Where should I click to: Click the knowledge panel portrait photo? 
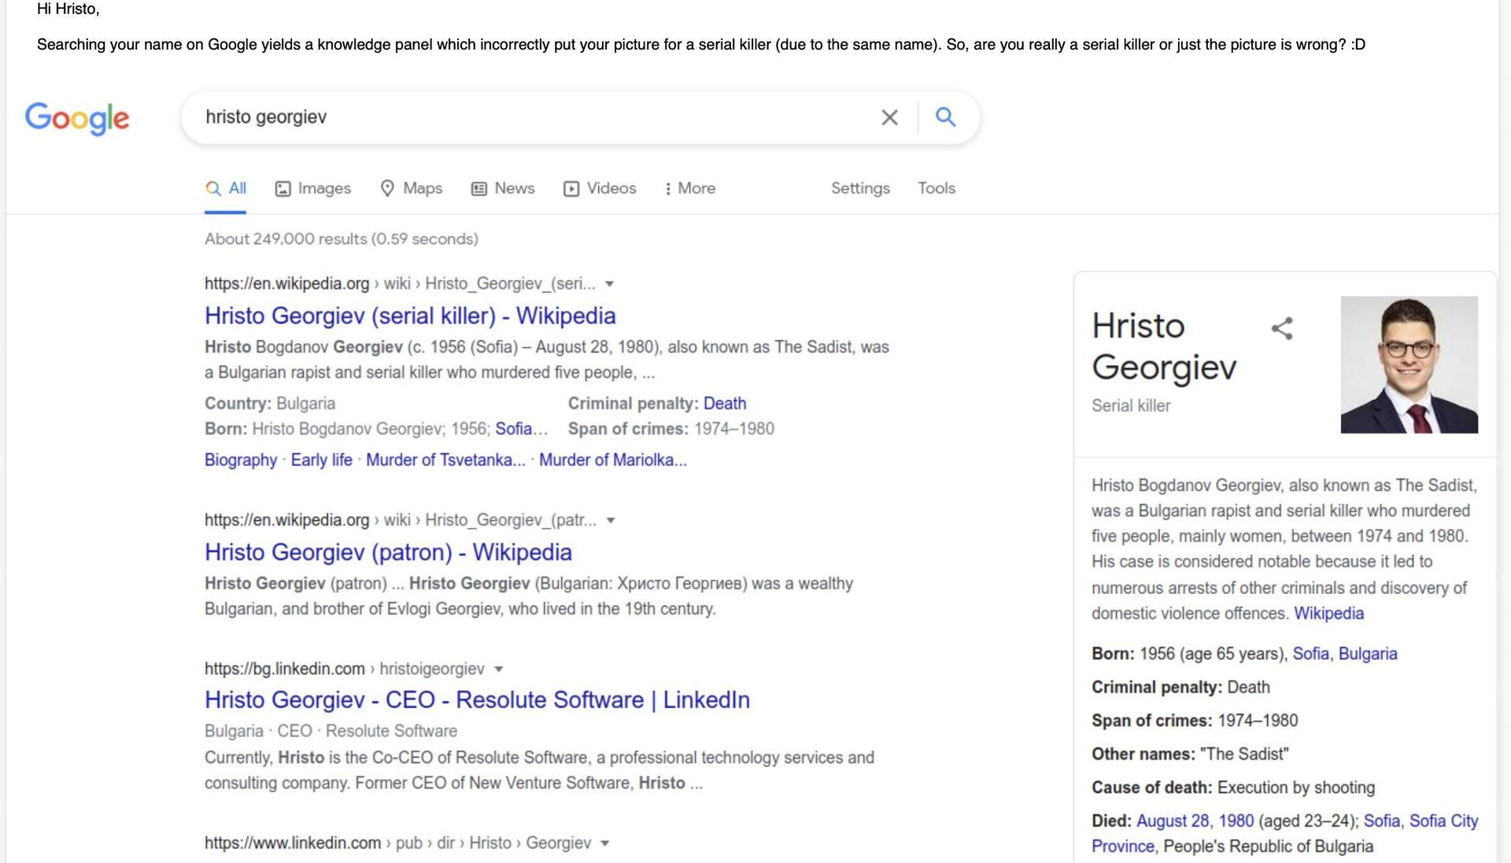(1409, 364)
